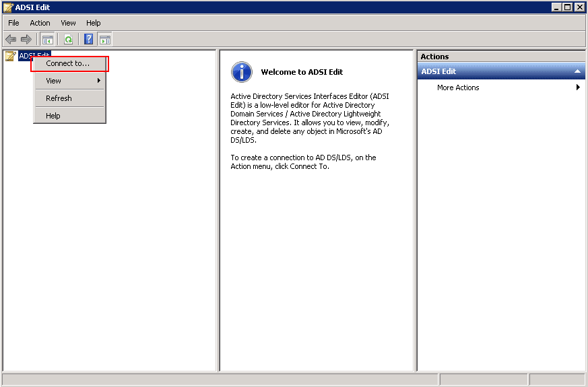Select the ADSI Edit root tree node
This screenshot has width=588, height=387.
tap(34, 56)
